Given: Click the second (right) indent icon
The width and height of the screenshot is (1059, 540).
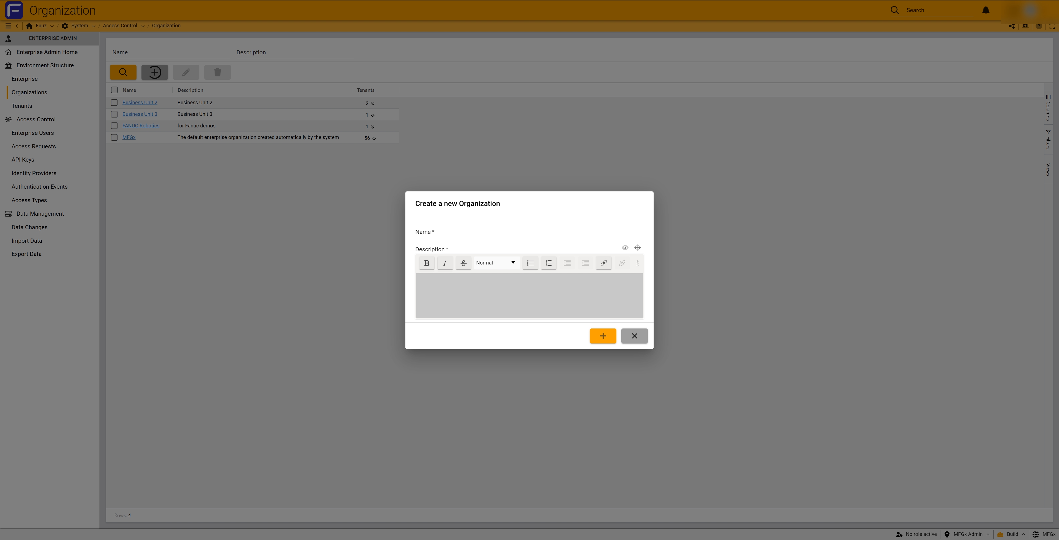Looking at the screenshot, I should (585, 263).
